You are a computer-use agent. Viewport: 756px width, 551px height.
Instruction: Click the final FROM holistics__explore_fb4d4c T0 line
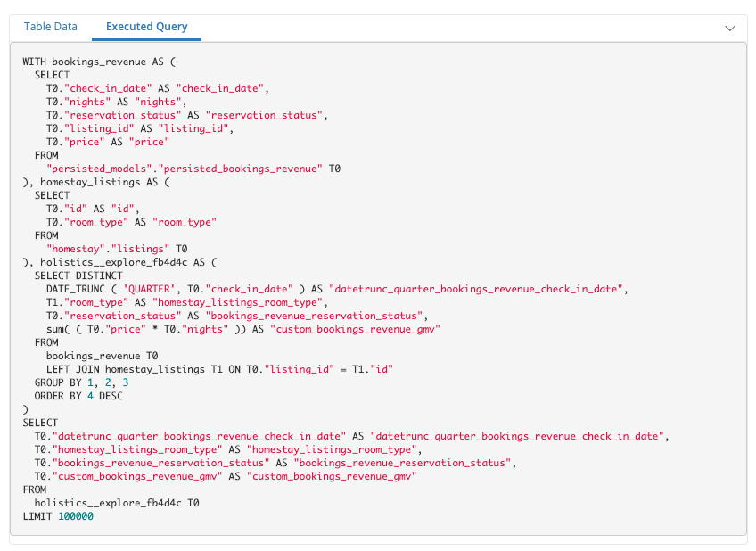[x=116, y=503]
